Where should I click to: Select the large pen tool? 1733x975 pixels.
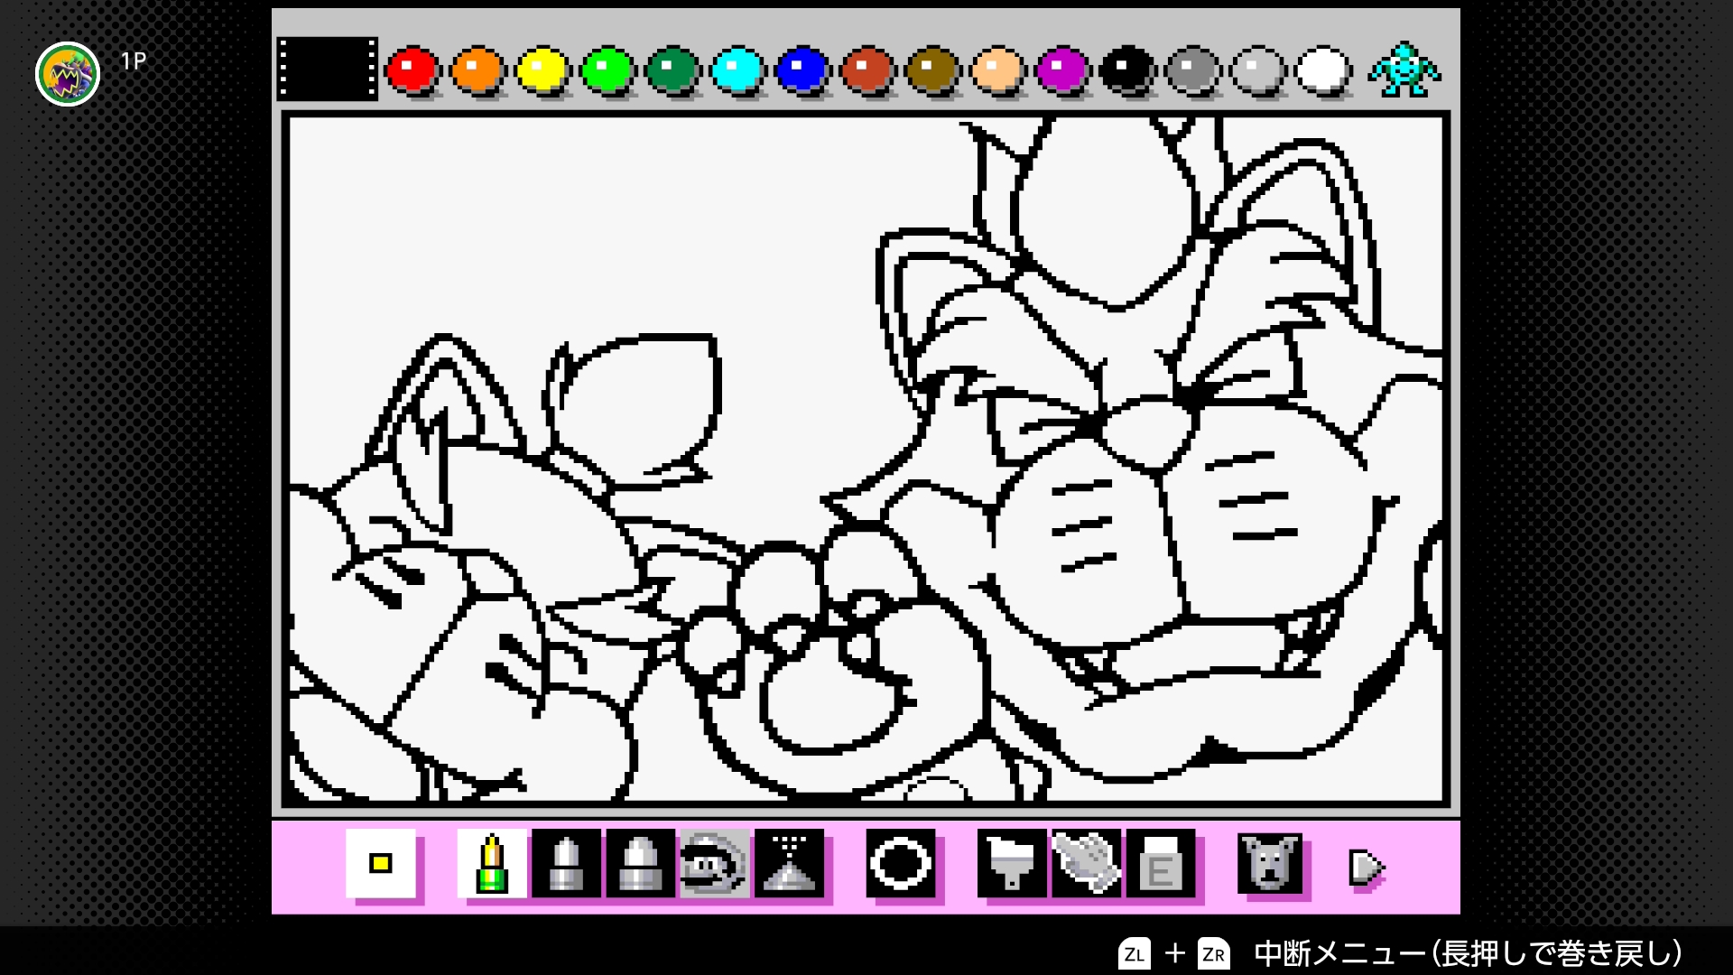(x=640, y=864)
